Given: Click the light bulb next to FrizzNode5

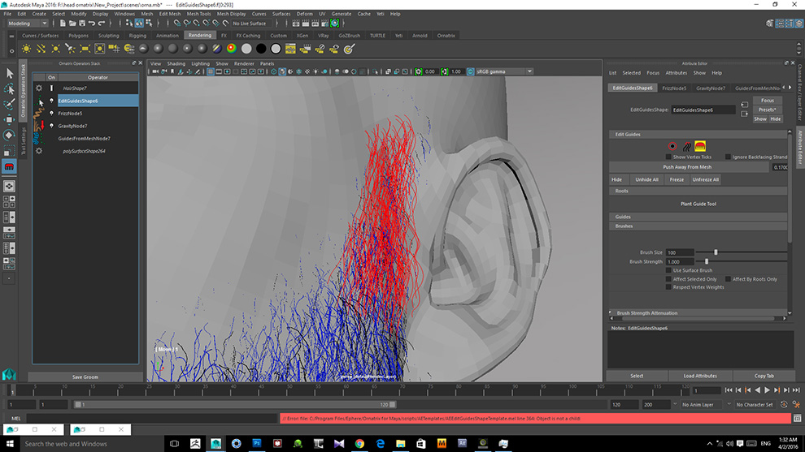Looking at the screenshot, I should (x=51, y=114).
